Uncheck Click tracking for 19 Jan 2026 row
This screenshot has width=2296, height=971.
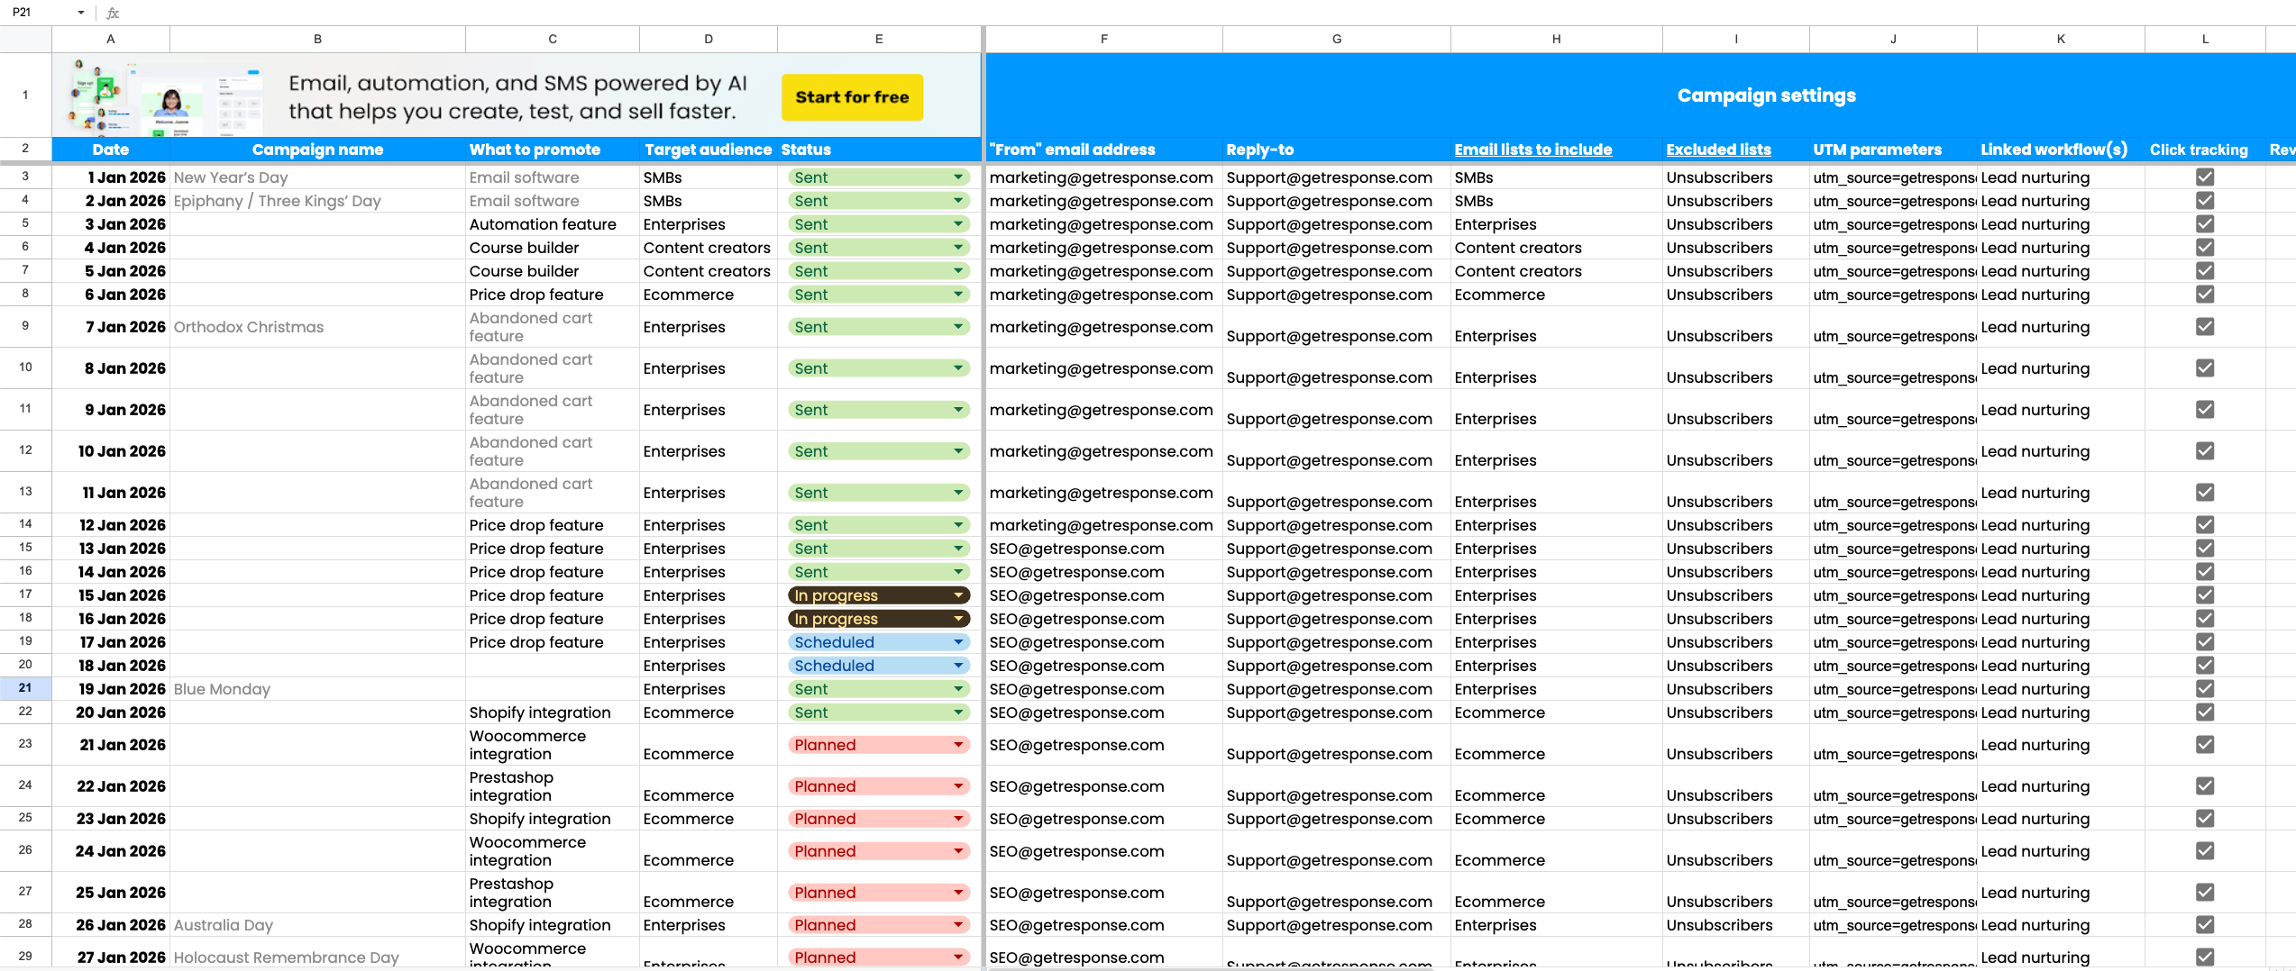point(2205,689)
